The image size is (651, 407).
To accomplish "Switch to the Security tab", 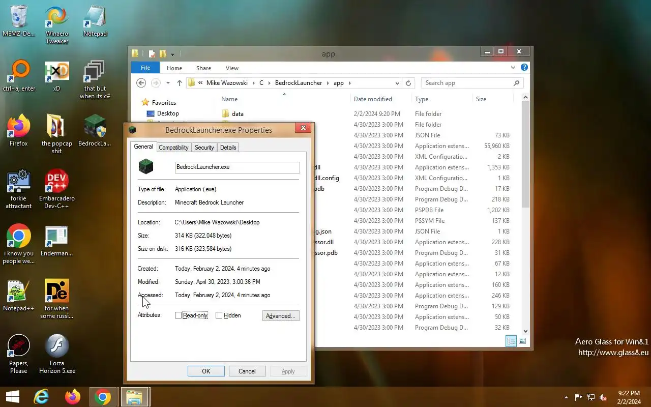I will (204, 148).
